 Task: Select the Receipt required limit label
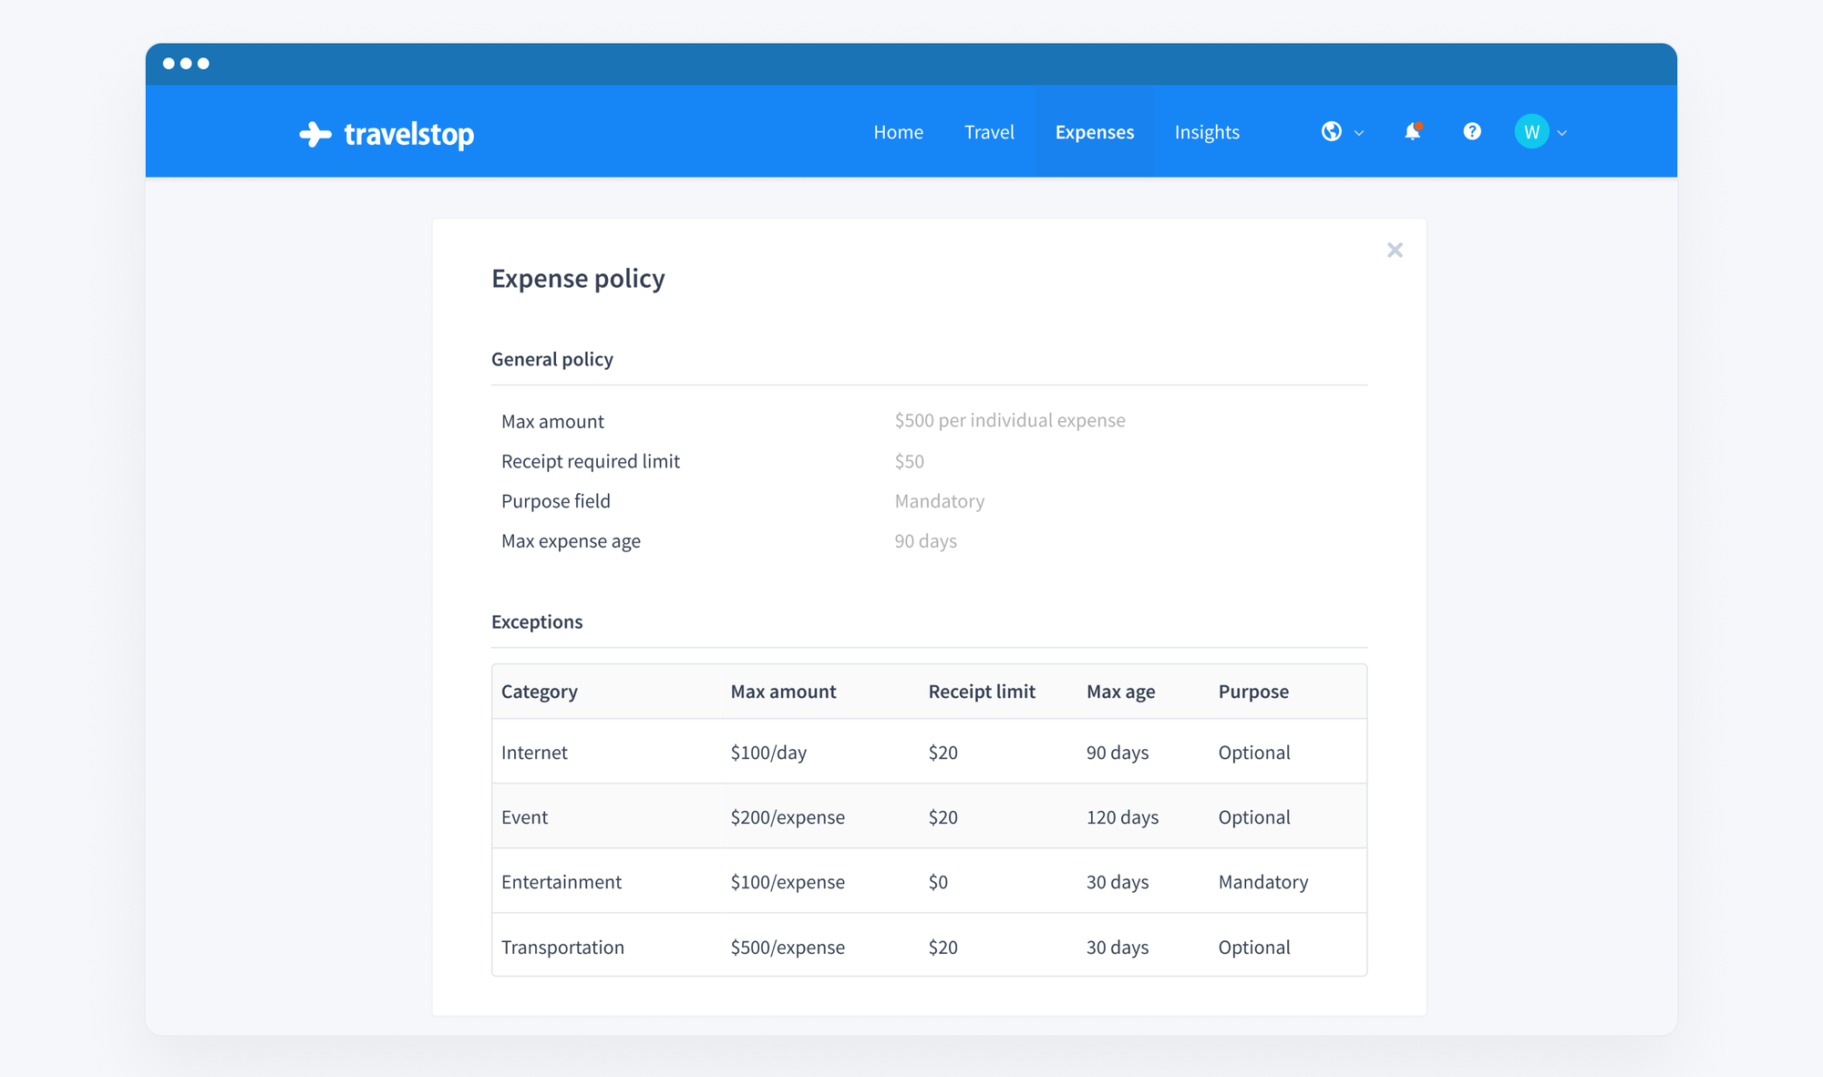pyautogui.click(x=591, y=461)
